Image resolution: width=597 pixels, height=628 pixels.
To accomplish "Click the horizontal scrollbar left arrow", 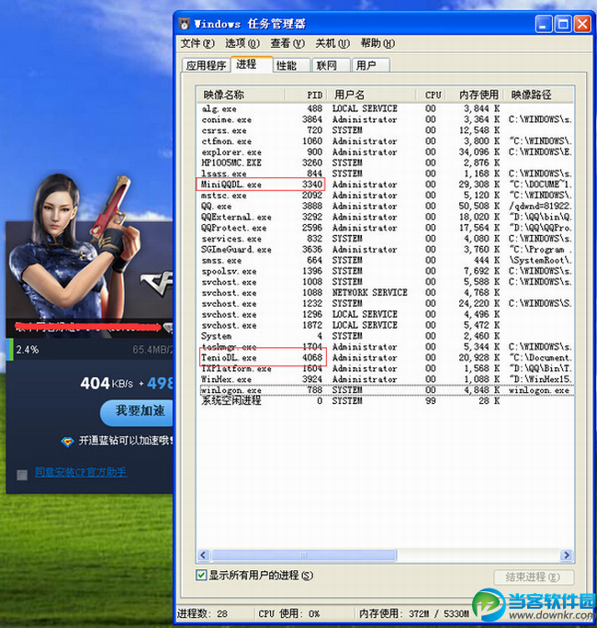I will (x=203, y=555).
